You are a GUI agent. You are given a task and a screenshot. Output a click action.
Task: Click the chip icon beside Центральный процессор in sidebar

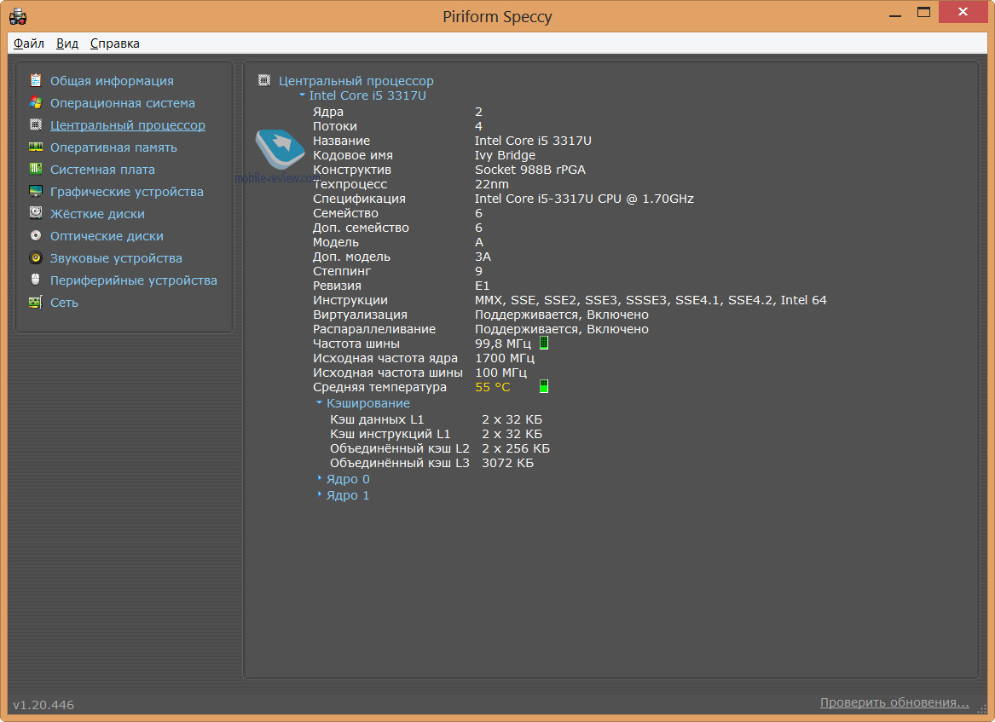point(36,124)
